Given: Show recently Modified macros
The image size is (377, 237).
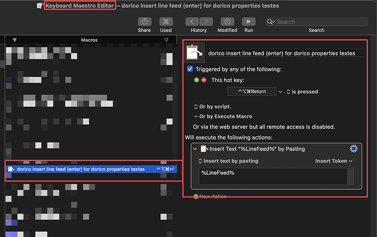Looking at the screenshot, I should point(227,22).
